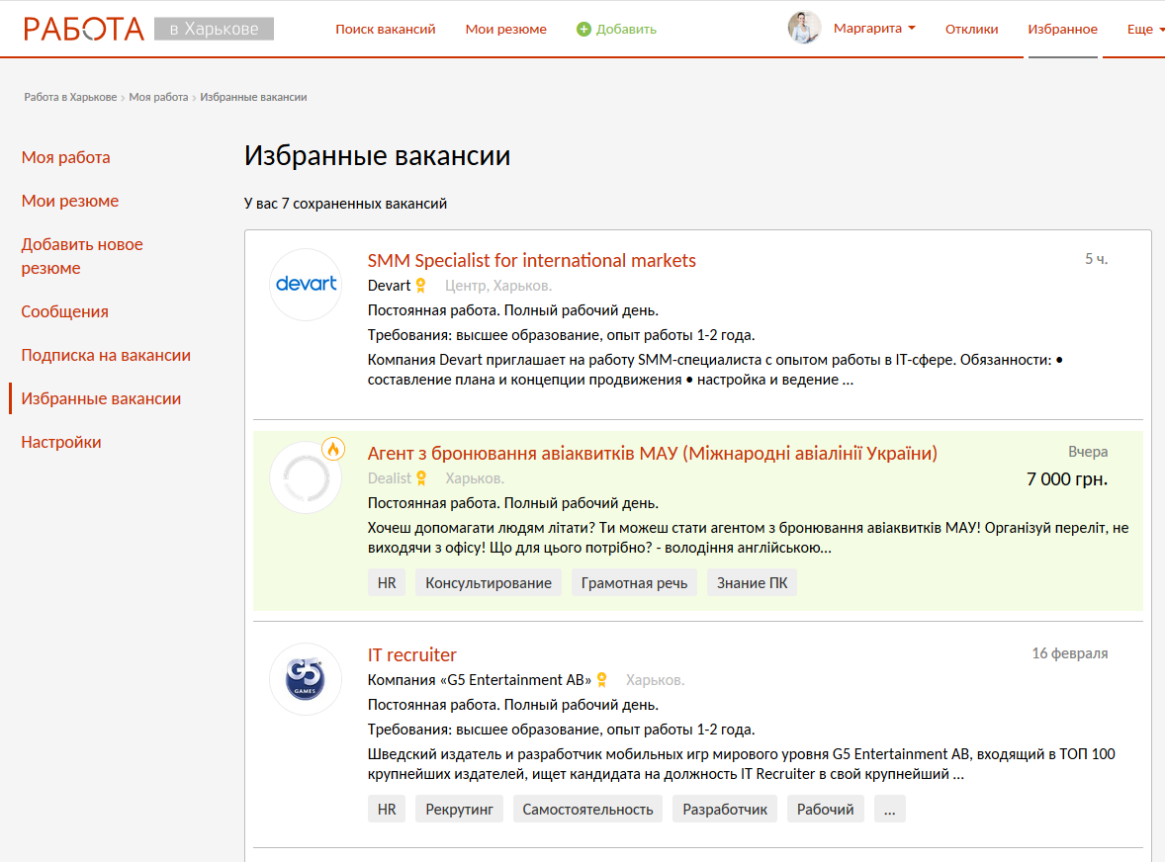
Task: Open Маргарита's profile avatar
Action: tap(804, 28)
